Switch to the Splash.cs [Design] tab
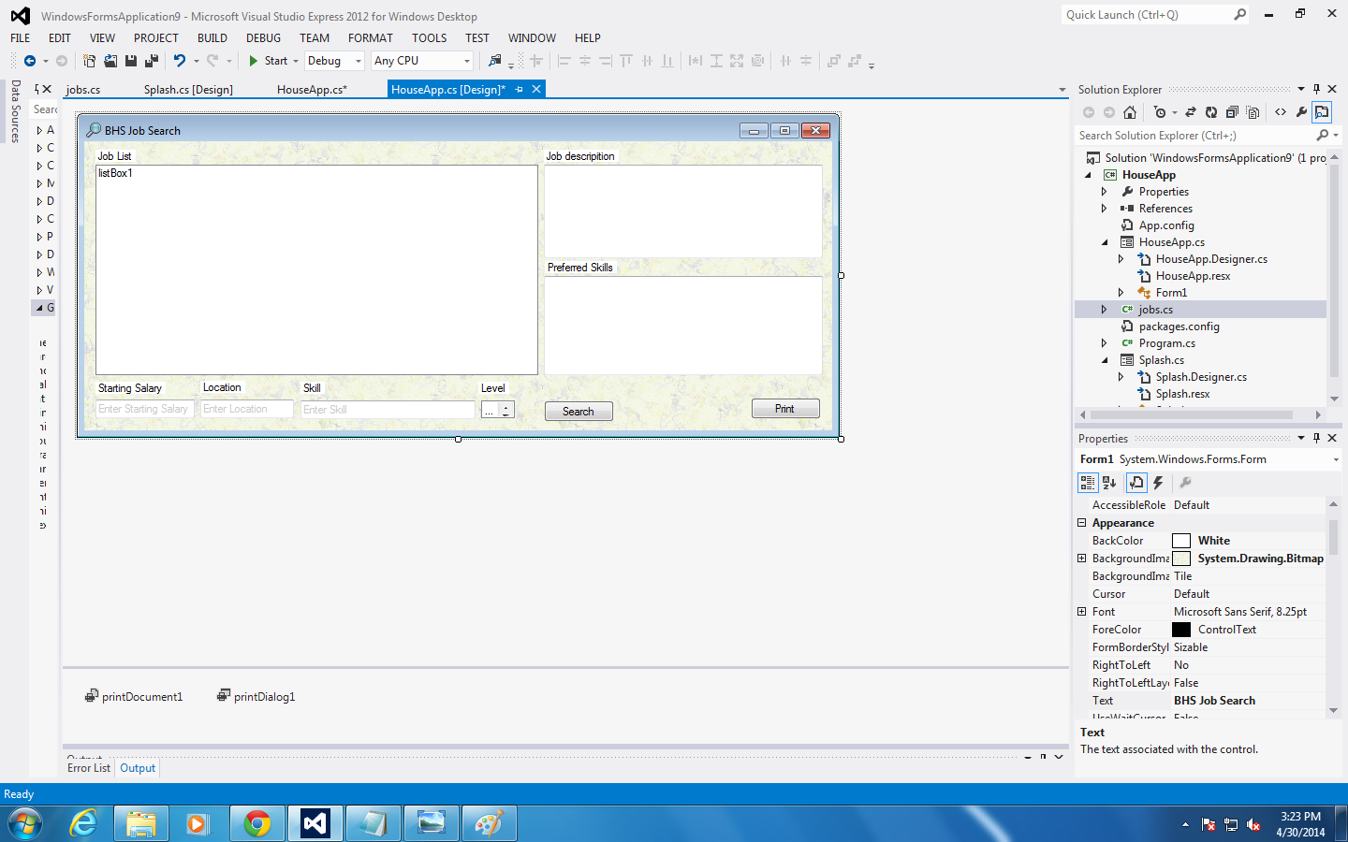The width and height of the screenshot is (1348, 842). point(188,90)
